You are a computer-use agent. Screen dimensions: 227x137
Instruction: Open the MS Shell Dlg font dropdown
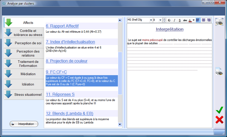coord(151,20)
